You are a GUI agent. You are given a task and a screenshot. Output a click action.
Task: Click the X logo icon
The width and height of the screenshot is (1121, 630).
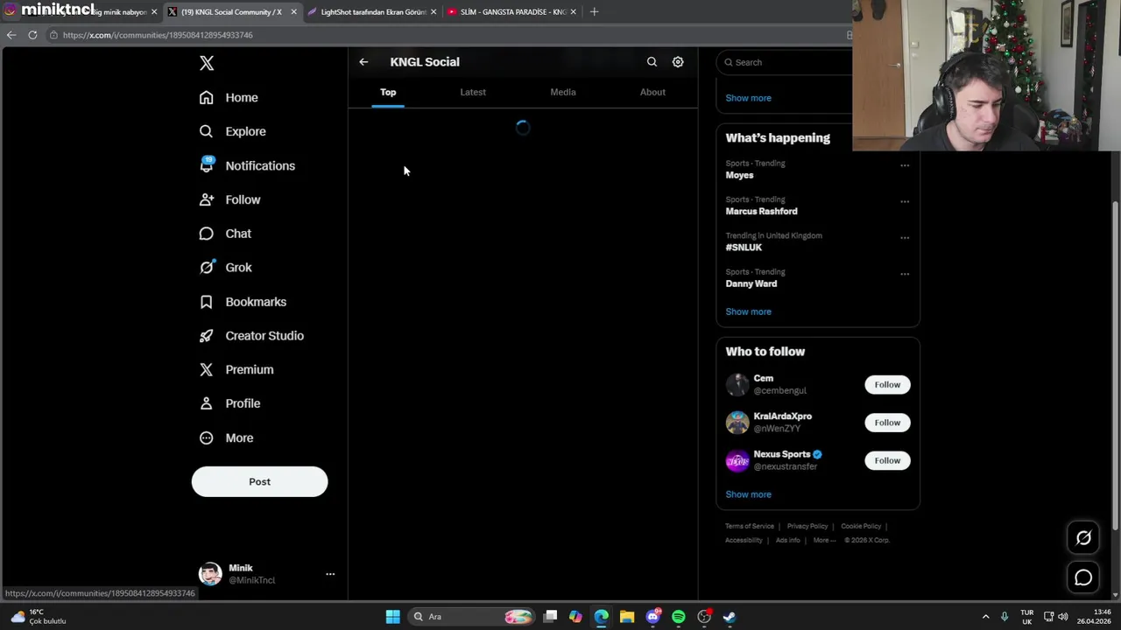(x=207, y=63)
